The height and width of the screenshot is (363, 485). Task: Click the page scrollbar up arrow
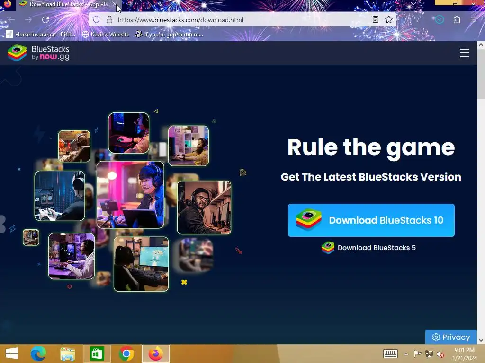pos(481,45)
